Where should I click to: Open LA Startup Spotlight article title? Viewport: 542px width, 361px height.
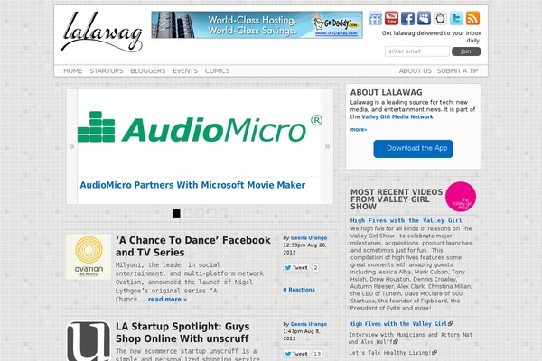182,332
